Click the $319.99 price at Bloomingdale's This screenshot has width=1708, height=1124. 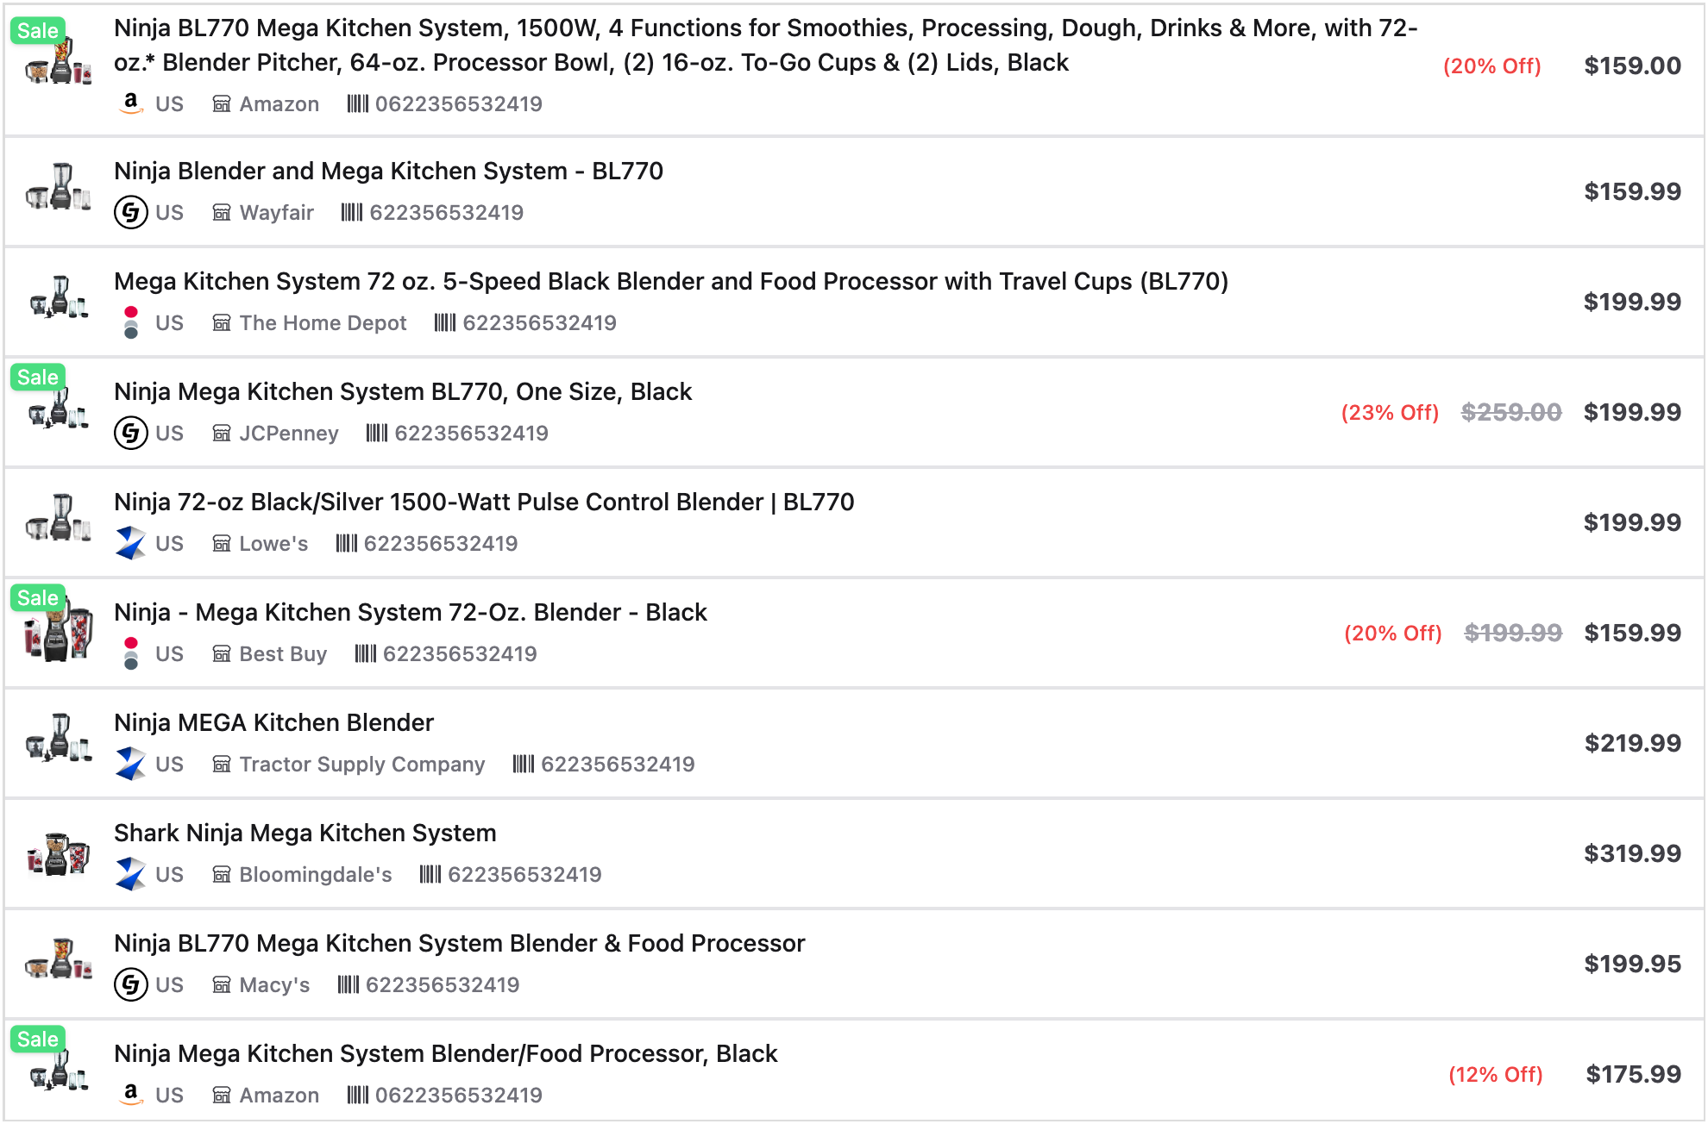click(x=1632, y=853)
